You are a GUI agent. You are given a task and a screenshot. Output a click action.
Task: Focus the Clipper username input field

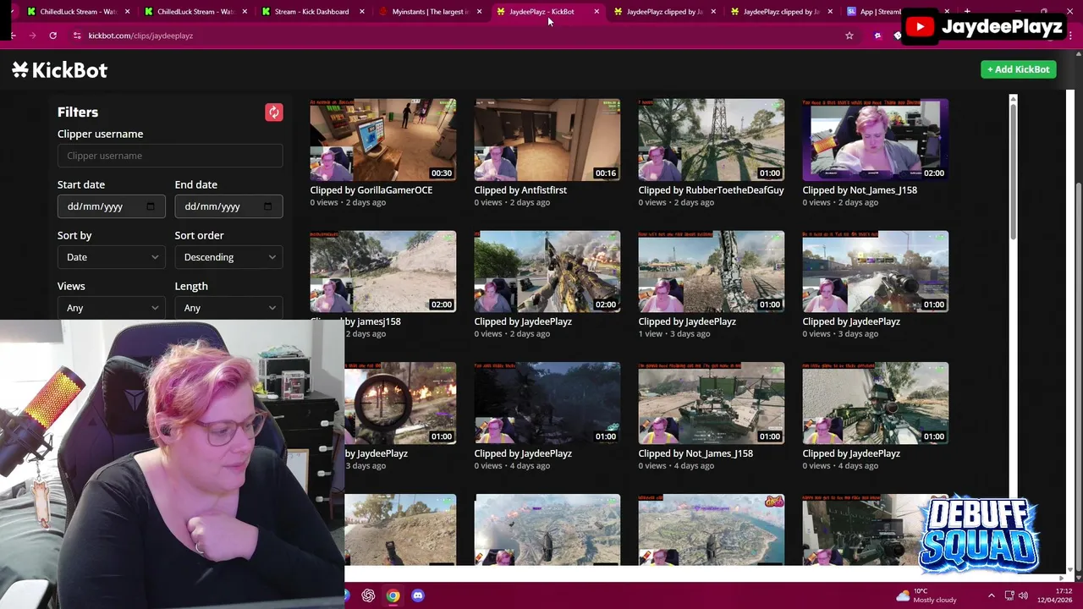coord(170,156)
